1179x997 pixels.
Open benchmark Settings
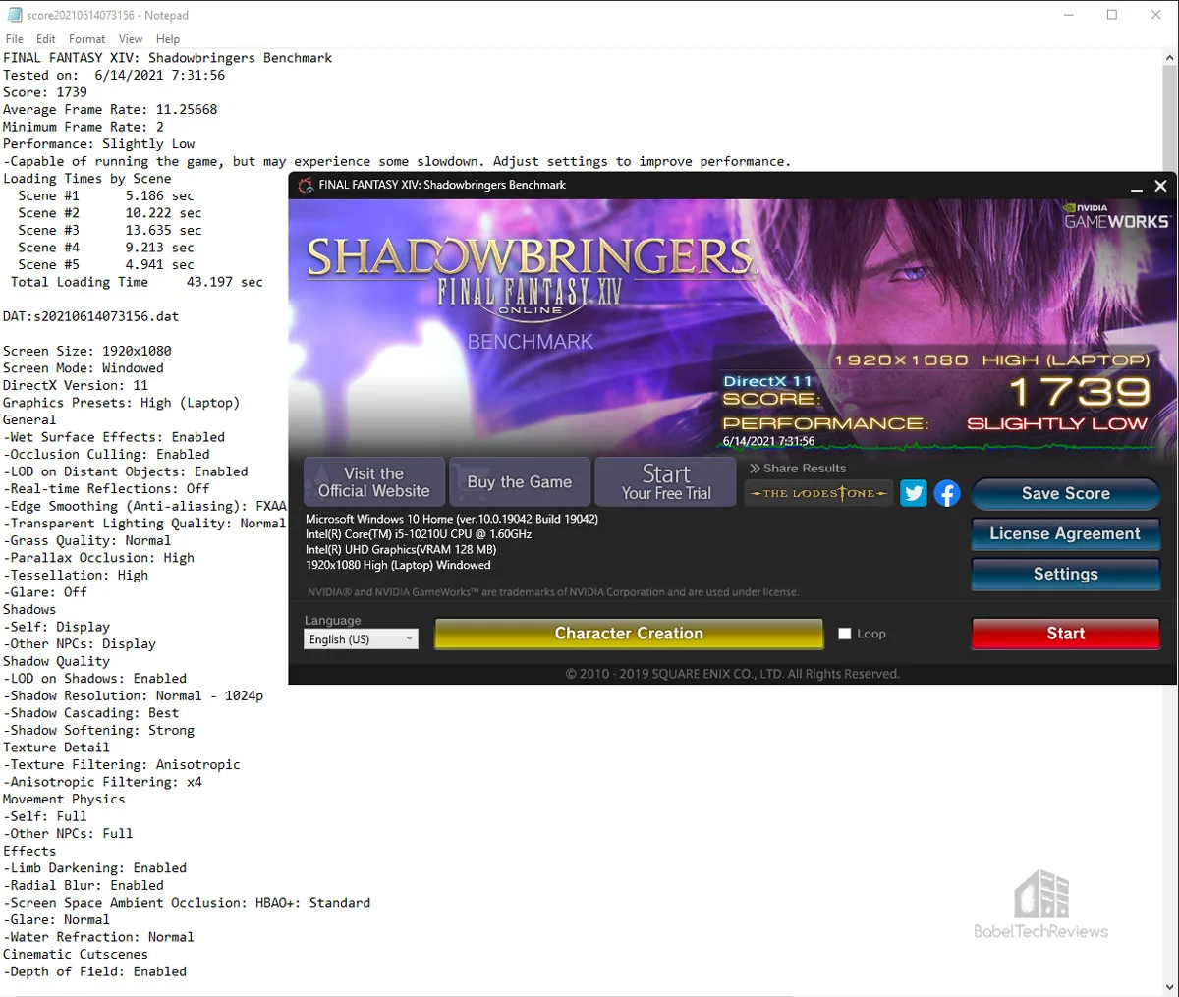[x=1066, y=575]
